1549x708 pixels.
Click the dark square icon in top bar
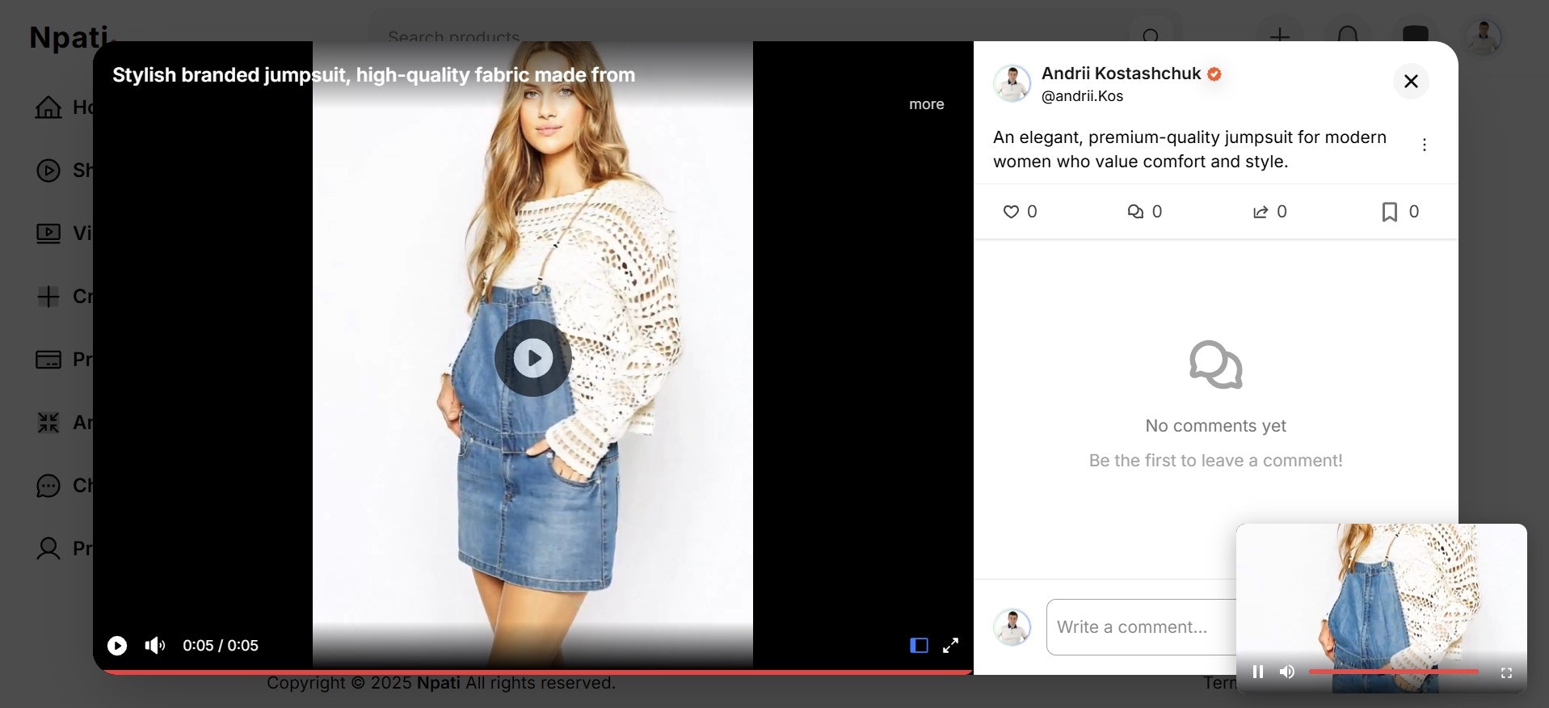coord(1416,36)
